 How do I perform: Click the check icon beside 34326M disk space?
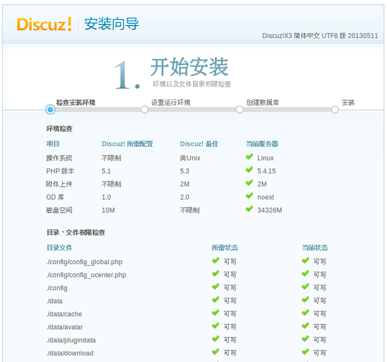(x=249, y=209)
